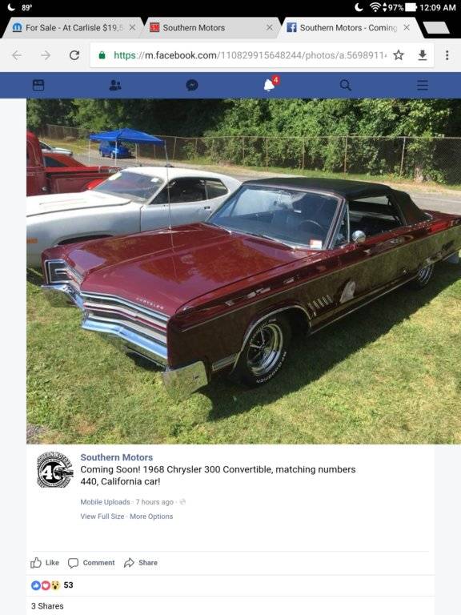The width and height of the screenshot is (461, 615).
Task: Open notifications bell with 4 badge
Action: pos(271,83)
